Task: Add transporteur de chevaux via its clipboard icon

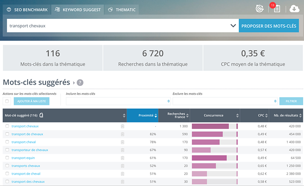Action: coord(122,150)
